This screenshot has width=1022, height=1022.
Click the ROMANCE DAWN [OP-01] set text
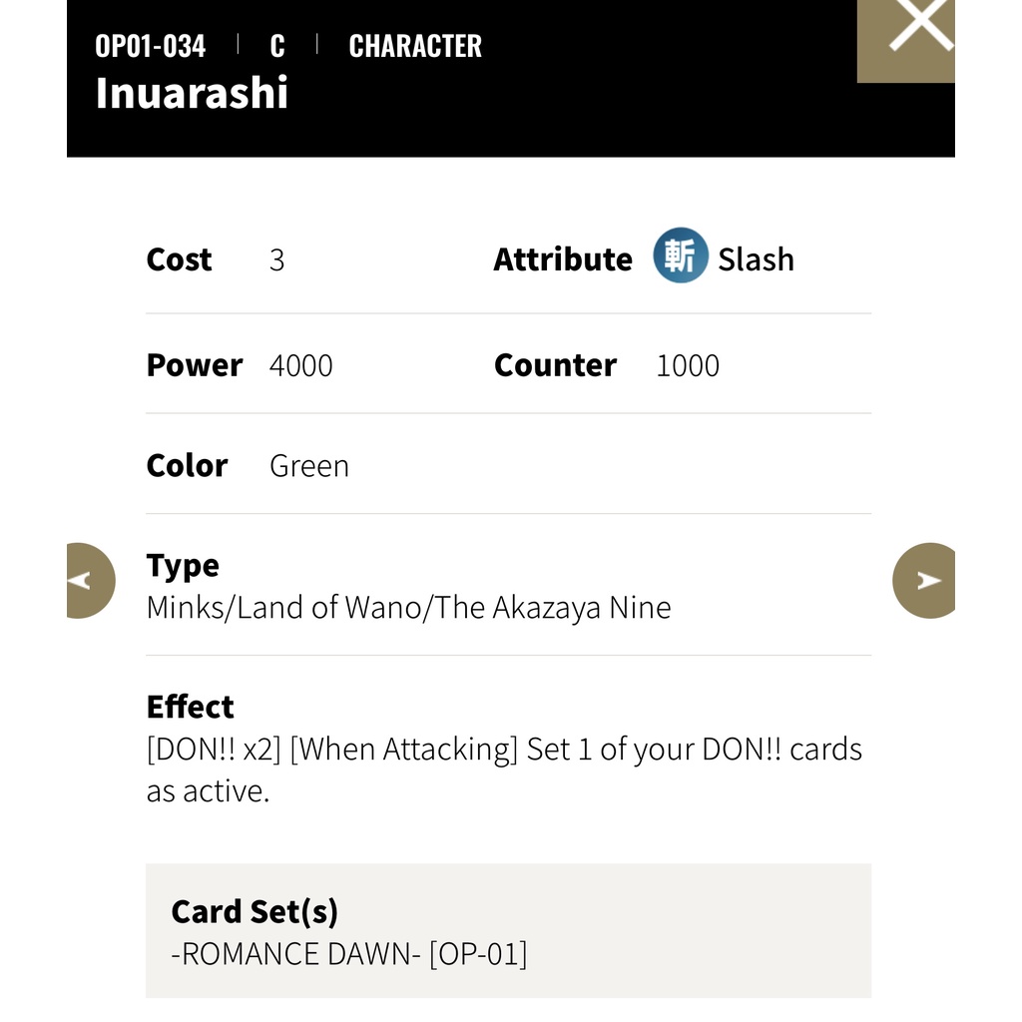(x=348, y=953)
